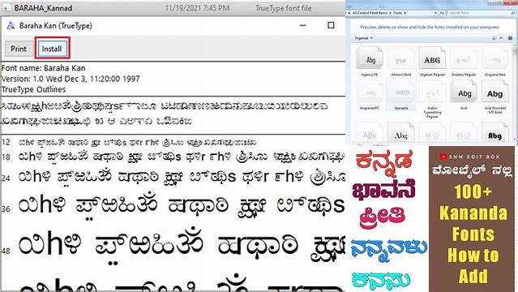Select the Arial font family icon
Screen dimensions: 518x292
[x=464, y=93]
